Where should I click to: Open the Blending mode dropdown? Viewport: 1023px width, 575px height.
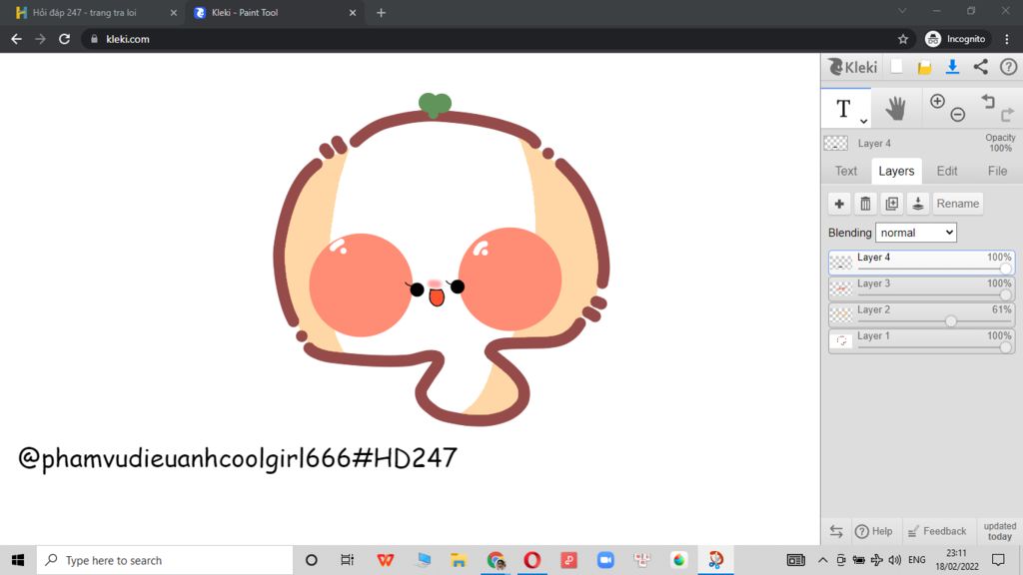pyautogui.click(x=915, y=233)
